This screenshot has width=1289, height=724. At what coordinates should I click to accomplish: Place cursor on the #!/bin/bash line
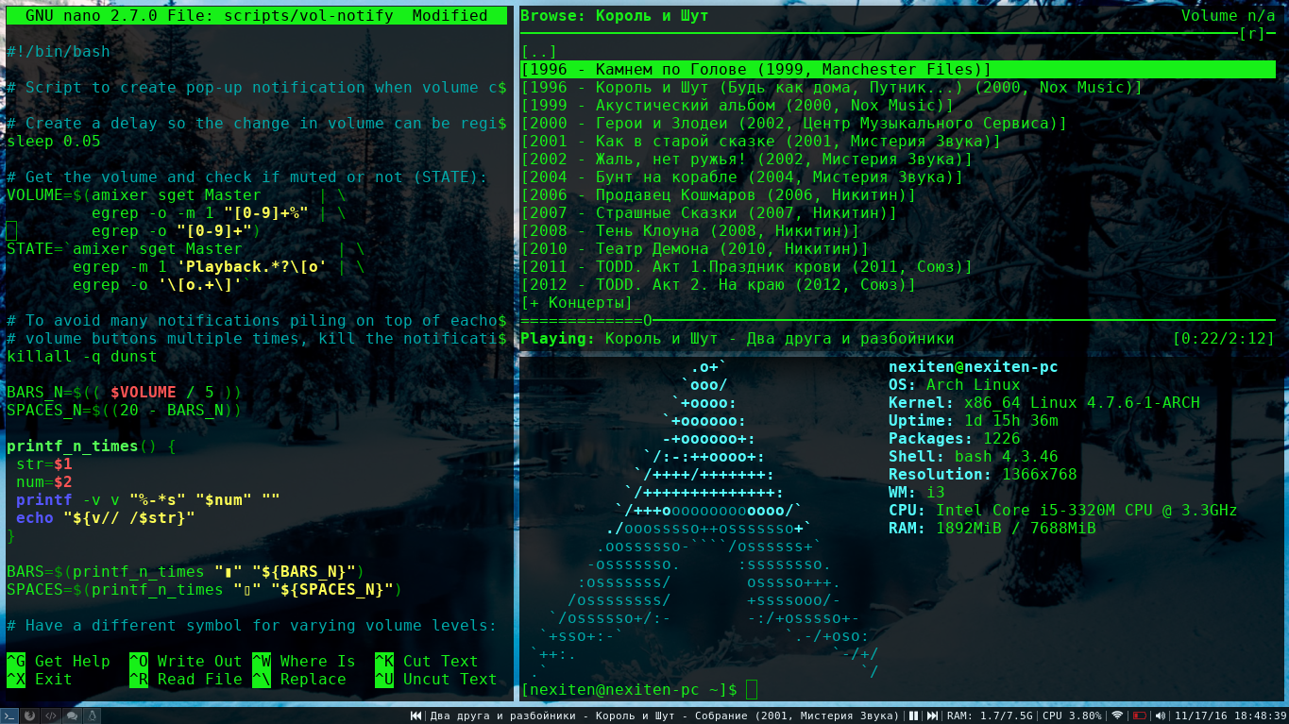[x=59, y=52]
